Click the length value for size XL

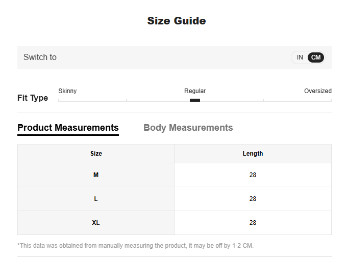pyautogui.click(x=253, y=223)
